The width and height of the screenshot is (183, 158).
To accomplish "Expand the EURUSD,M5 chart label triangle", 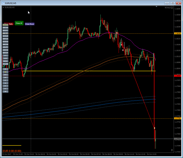I will (4, 8).
